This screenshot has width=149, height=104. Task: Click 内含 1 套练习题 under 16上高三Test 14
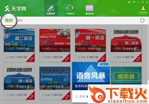[54, 57]
